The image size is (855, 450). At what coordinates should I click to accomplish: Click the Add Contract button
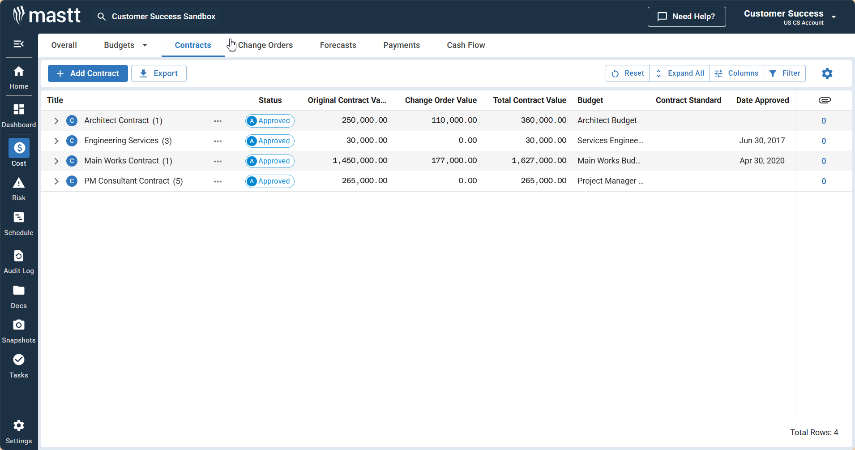[x=88, y=73]
